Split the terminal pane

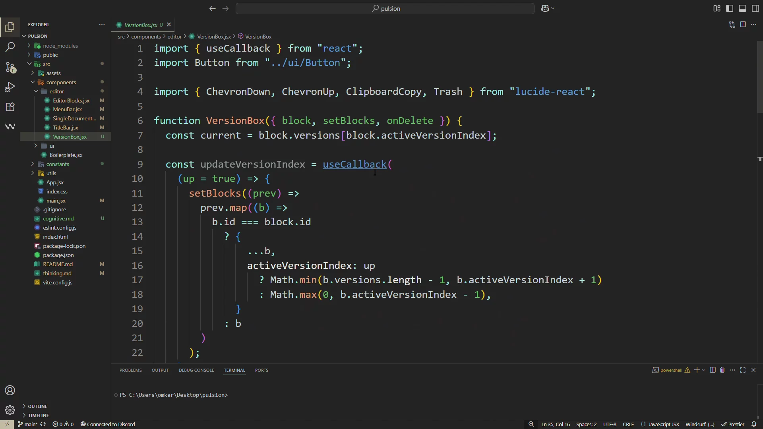(x=713, y=370)
